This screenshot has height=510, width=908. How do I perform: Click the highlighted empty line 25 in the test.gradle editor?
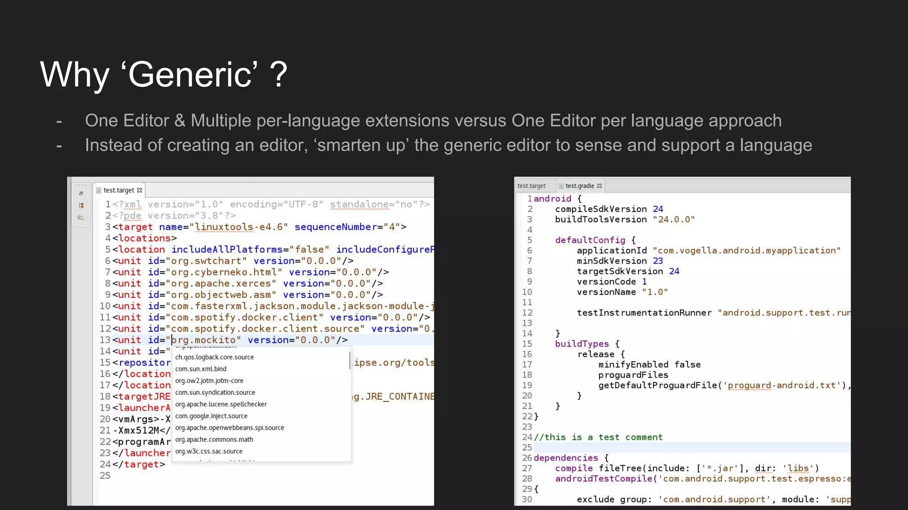click(692, 448)
